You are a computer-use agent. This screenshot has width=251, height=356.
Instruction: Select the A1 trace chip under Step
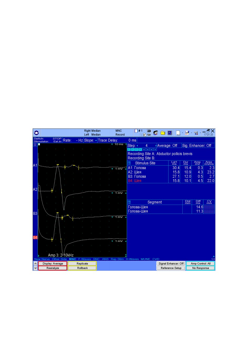[129, 150]
